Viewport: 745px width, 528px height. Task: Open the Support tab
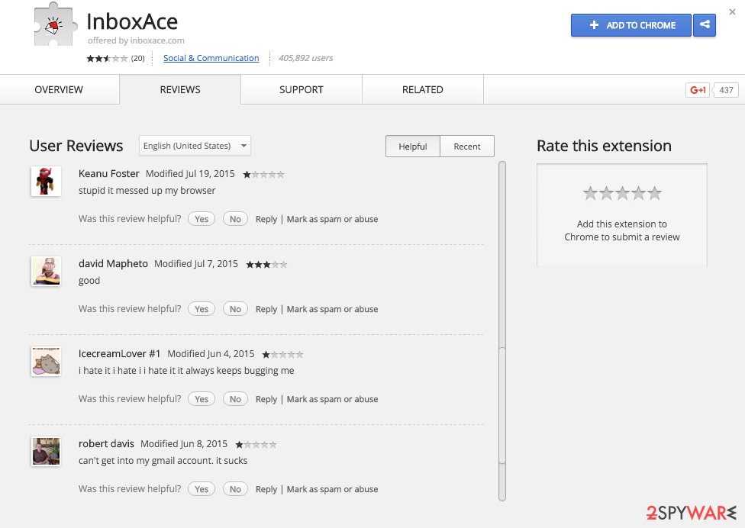302,90
